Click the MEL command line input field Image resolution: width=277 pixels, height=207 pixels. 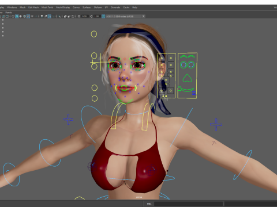[x=188, y=204]
